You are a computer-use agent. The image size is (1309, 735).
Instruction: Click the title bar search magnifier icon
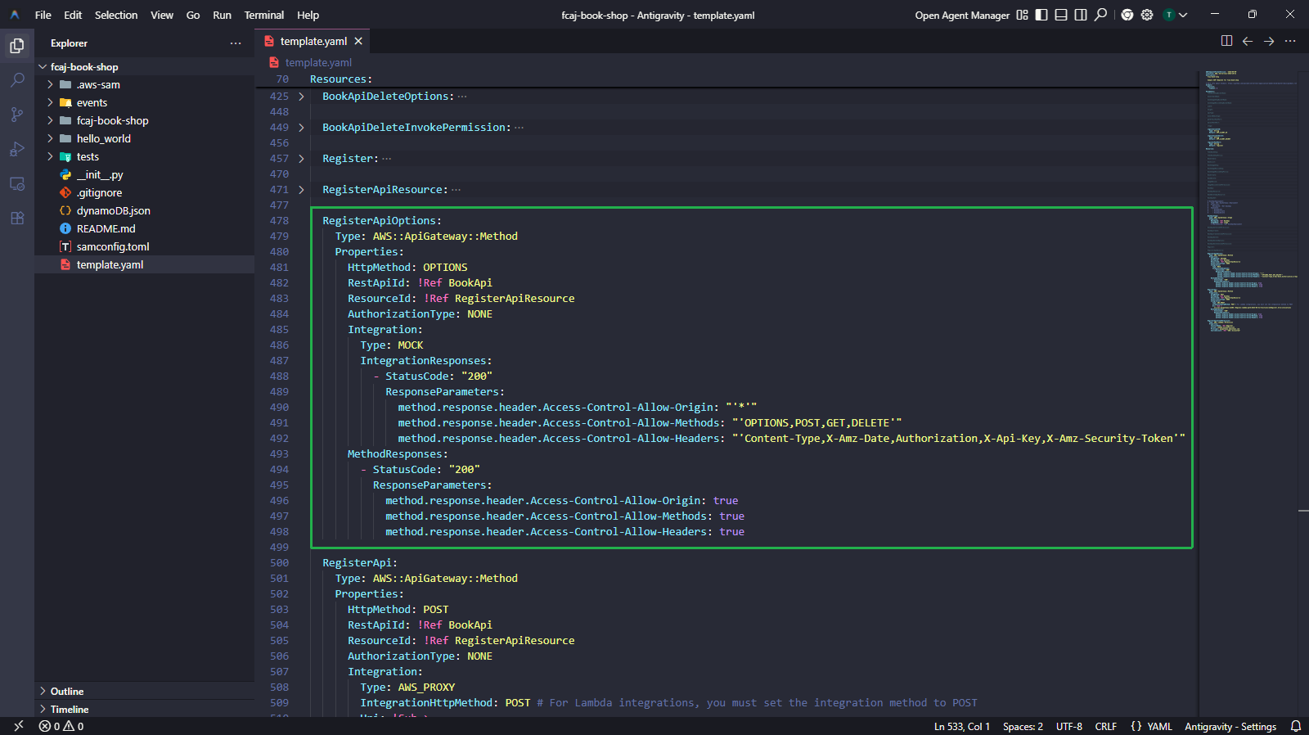click(x=1101, y=15)
